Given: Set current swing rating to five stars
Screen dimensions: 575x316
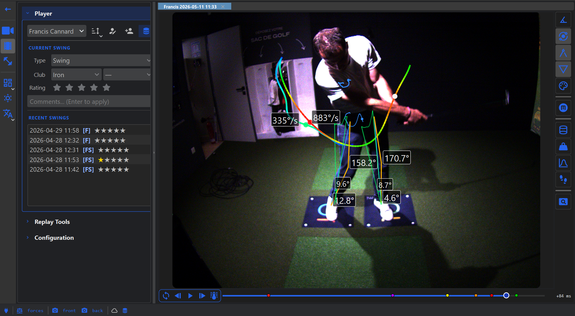Looking at the screenshot, I should [x=106, y=88].
